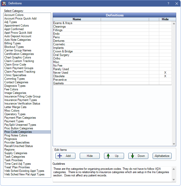Click the Definitions window app icon
This screenshot has height=186, width=181.
click(4, 3)
